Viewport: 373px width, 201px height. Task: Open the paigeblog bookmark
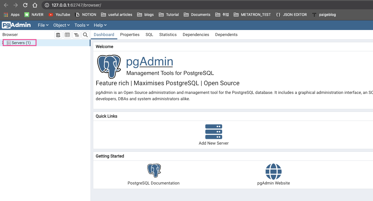[x=324, y=14]
